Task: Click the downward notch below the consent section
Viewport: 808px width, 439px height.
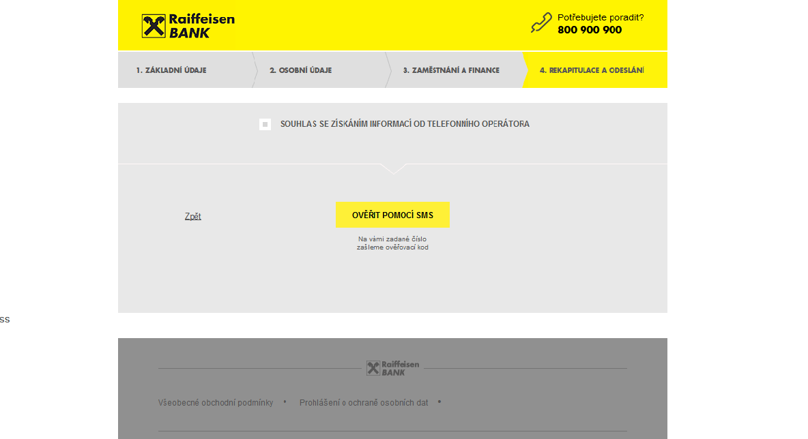Action: (393, 168)
